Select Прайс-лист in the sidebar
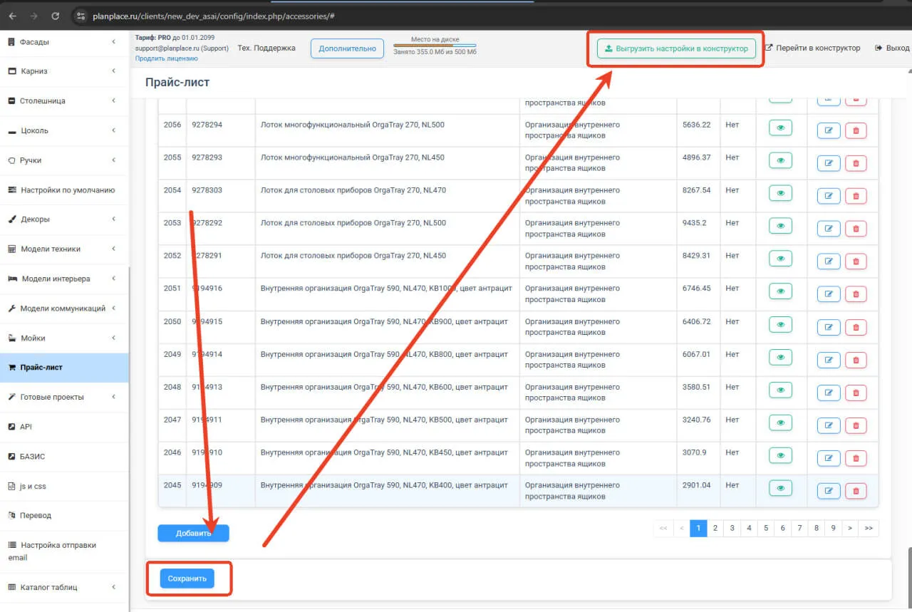912x612 pixels. point(63,368)
